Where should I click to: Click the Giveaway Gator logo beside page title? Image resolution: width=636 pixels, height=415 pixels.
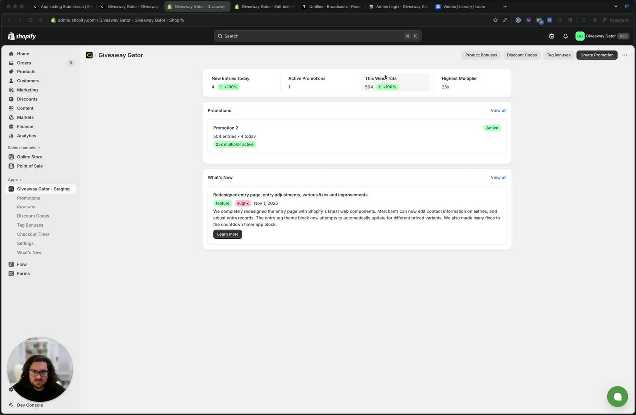pyautogui.click(x=89, y=55)
